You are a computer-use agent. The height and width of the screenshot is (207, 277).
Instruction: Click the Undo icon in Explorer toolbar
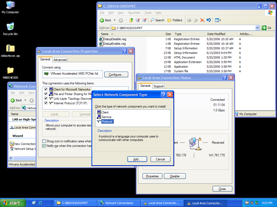pyautogui.click(x=209, y=20)
